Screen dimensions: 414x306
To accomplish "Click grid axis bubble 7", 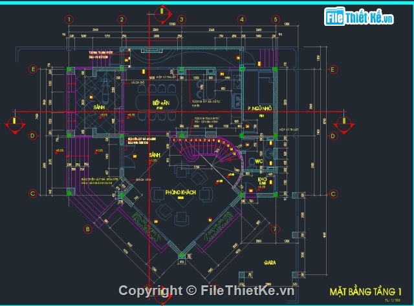I will click(x=275, y=229).
